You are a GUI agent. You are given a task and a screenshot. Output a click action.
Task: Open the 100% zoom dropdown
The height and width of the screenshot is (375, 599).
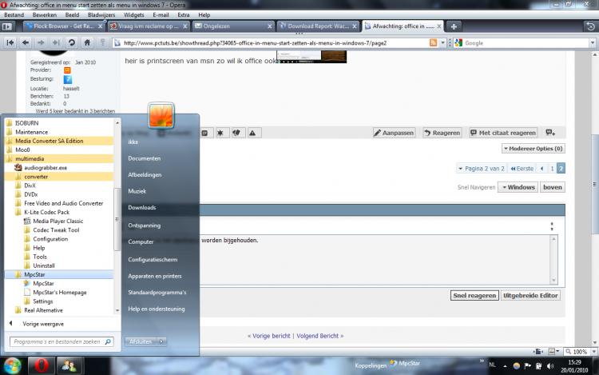pyautogui.click(x=593, y=352)
